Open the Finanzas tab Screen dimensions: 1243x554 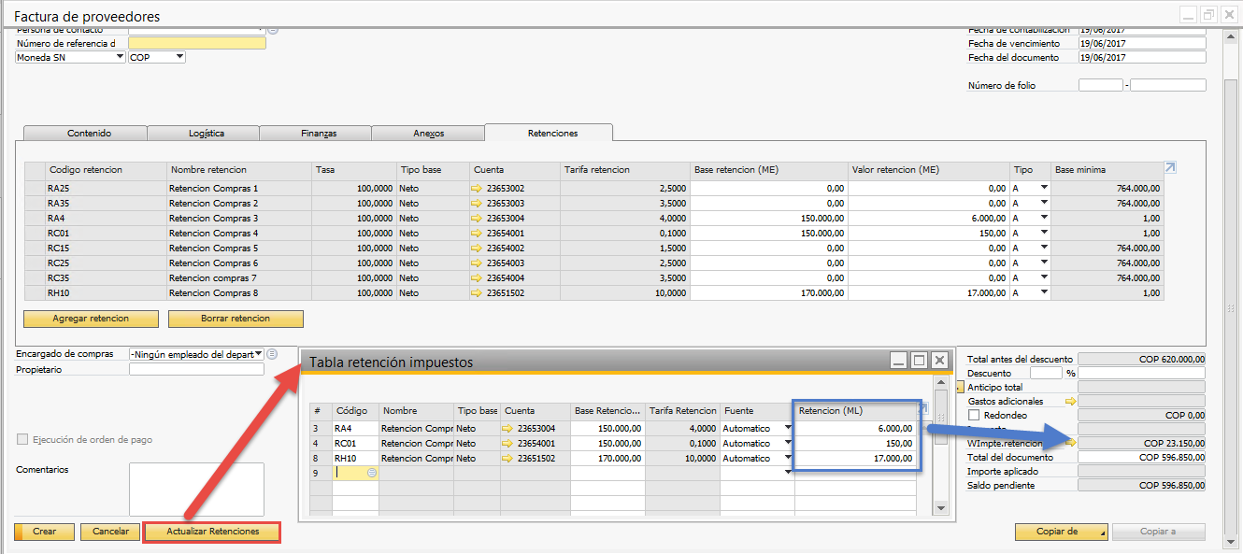(318, 134)
